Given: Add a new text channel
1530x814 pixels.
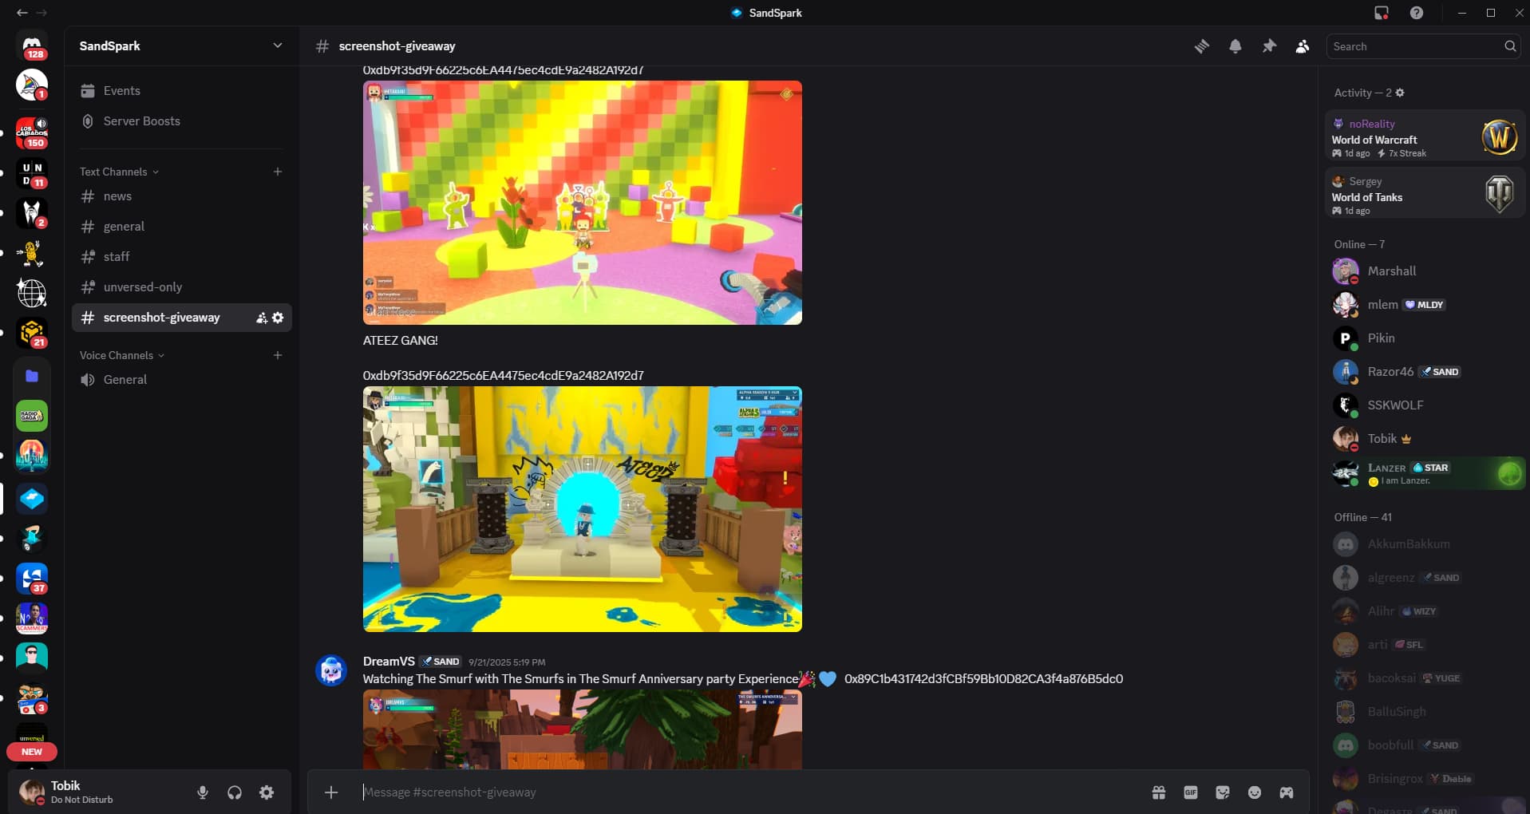Looking at the screenshot, I should pos(278,172).
